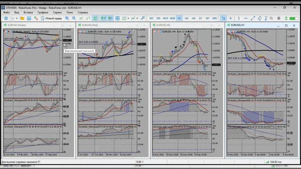Expand the templates dropdown arrow

(x=137, y=18)
